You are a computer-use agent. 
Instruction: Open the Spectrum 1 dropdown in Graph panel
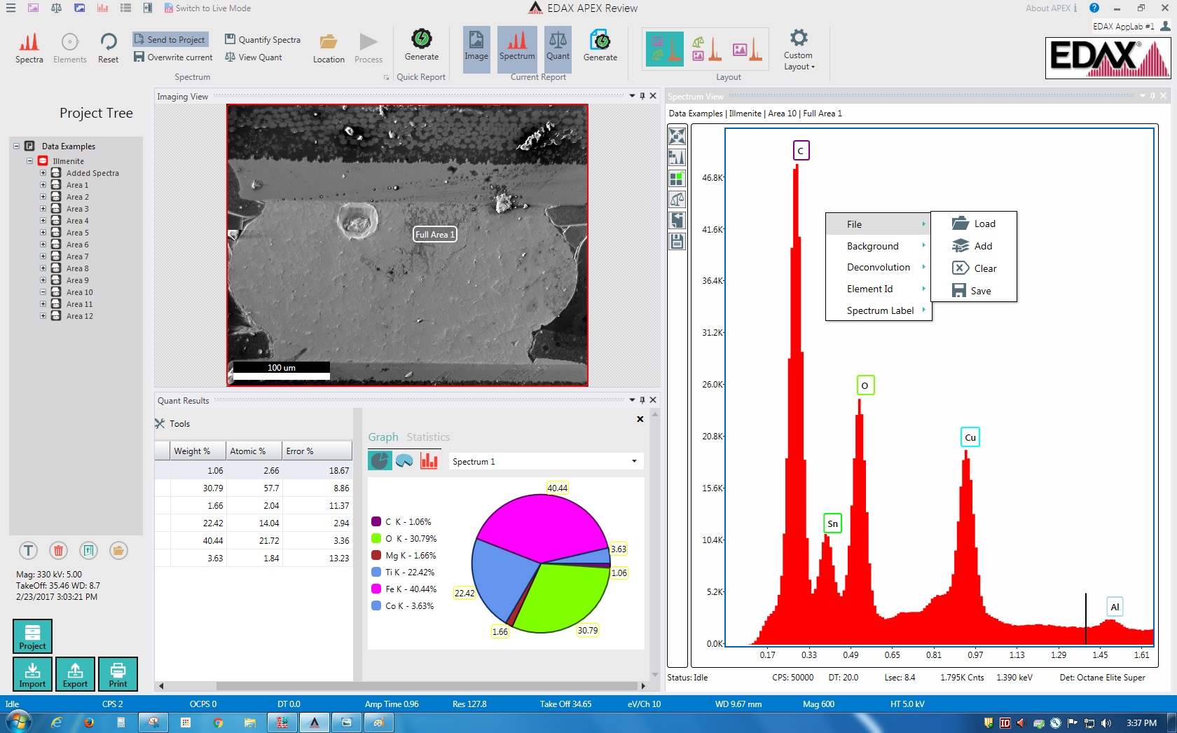631,461
